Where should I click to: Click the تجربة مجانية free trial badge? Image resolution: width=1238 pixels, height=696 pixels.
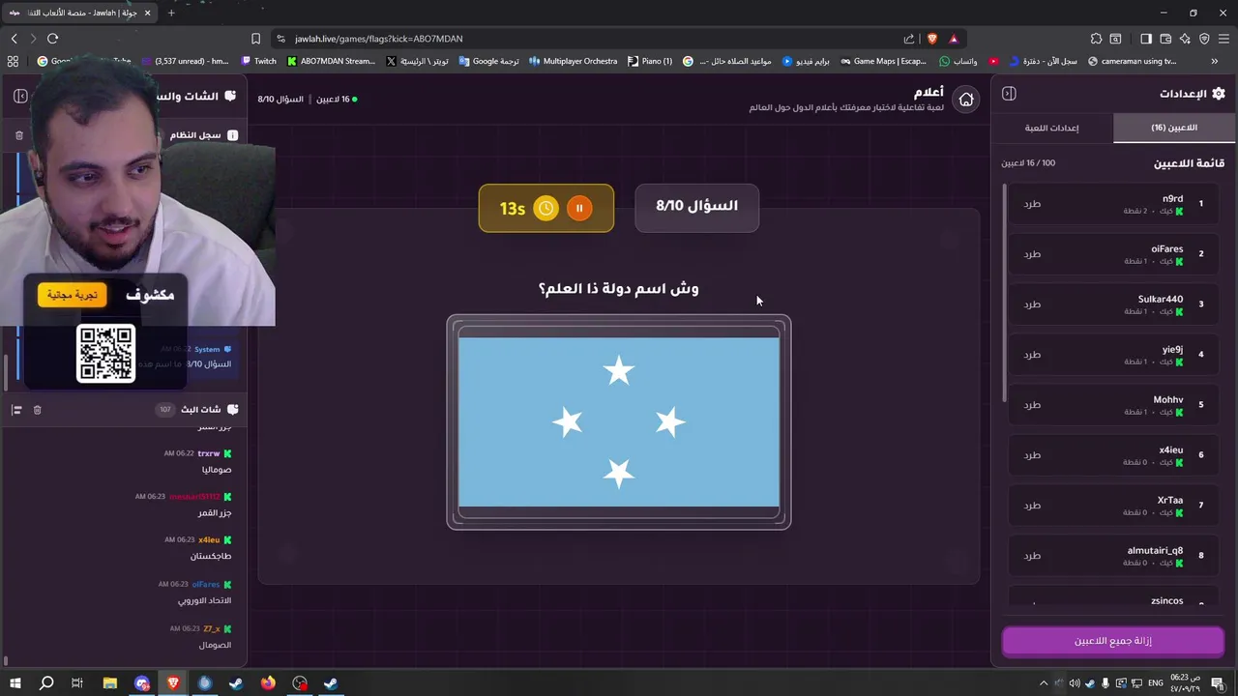tap(73, 295)
